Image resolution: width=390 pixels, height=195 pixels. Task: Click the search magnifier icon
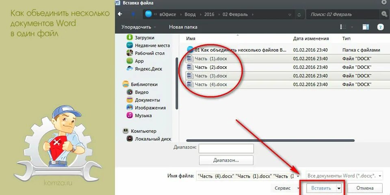(384, 14)
